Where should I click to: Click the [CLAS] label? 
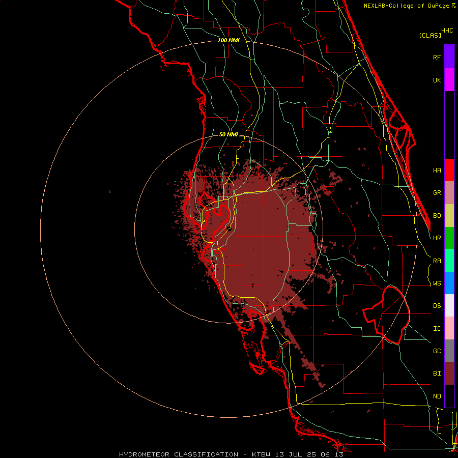click(x=430, y=35)
